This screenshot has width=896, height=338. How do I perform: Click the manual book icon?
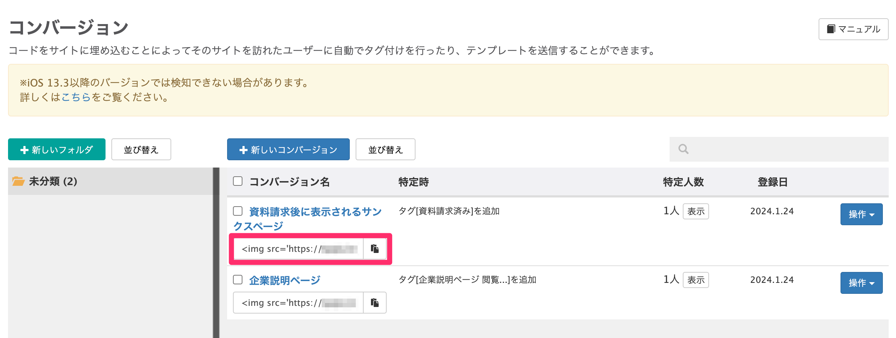coord(831,29)
